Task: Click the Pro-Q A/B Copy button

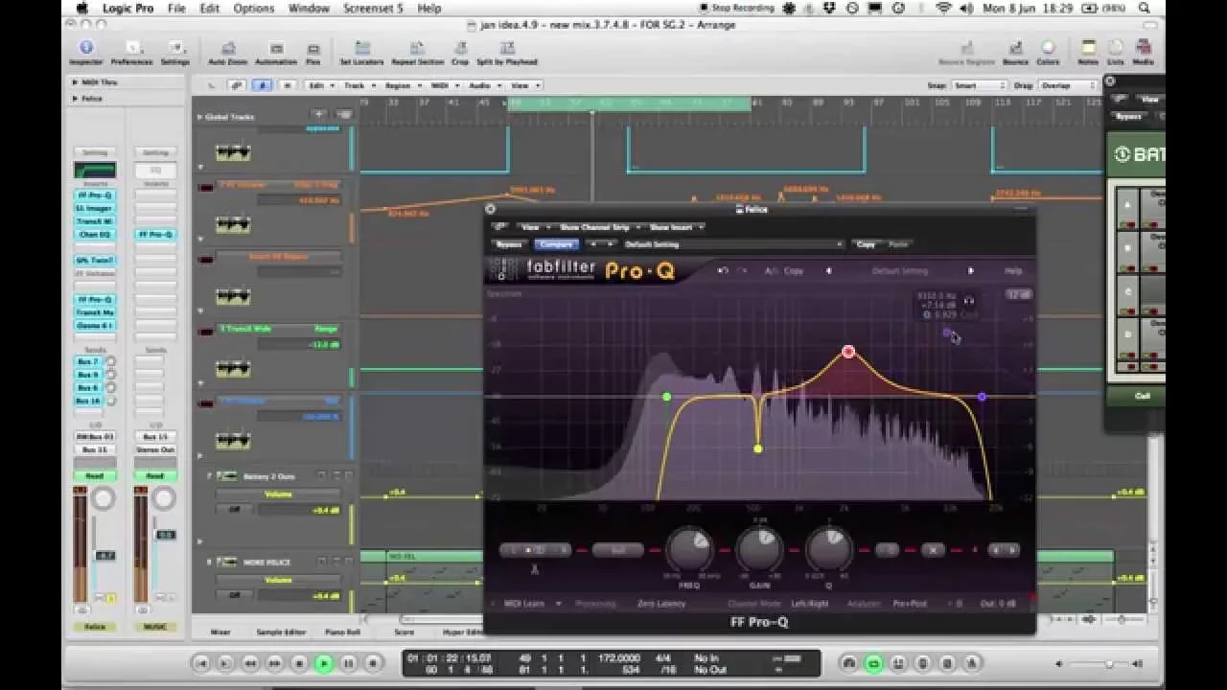Action: (794, 271)
